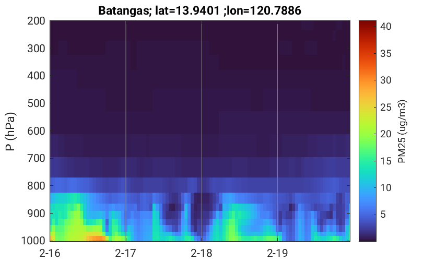The image size is (435, 272).
Task: Click the plot title 'Batangas; lat=13.9401 ;lon=120.7886'
Action: point(199,11)
